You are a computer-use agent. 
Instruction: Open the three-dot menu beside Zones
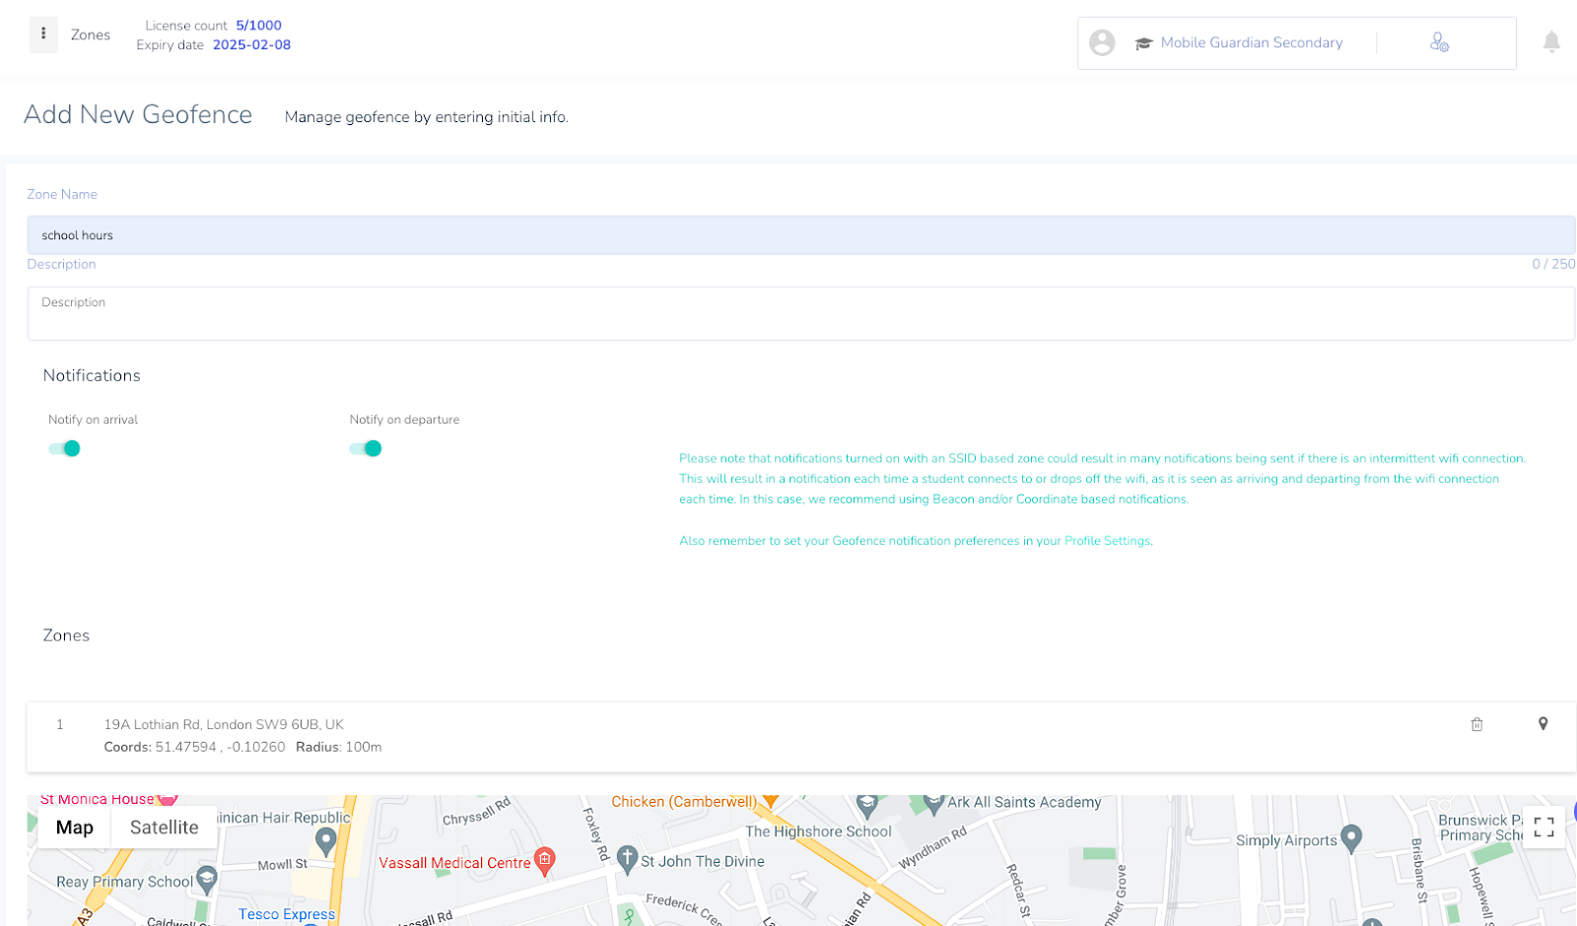click(42, 34)
